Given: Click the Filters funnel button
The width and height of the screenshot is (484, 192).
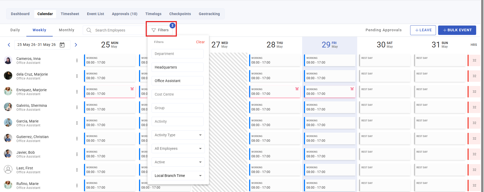Looking at the screenshot, I should 160,30.
